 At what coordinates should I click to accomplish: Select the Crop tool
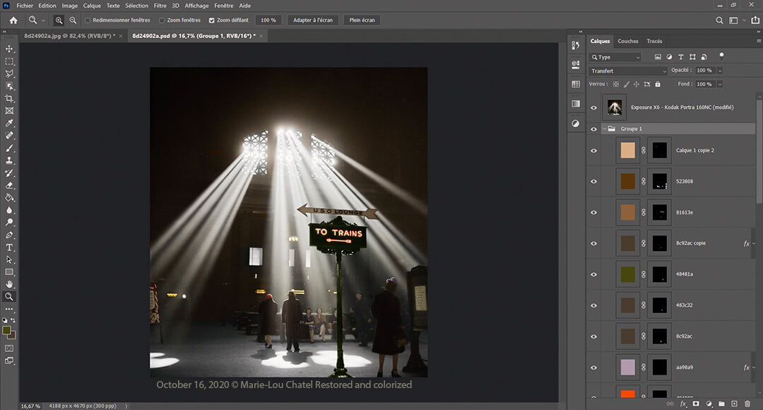pos(9,98)
